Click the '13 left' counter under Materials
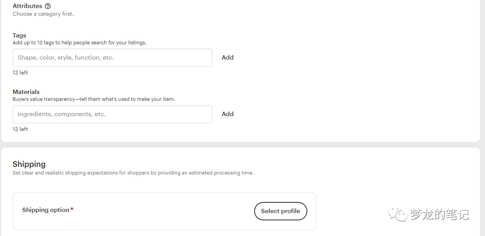The width and height of the screenshot is (485, 236). [20, 129]
